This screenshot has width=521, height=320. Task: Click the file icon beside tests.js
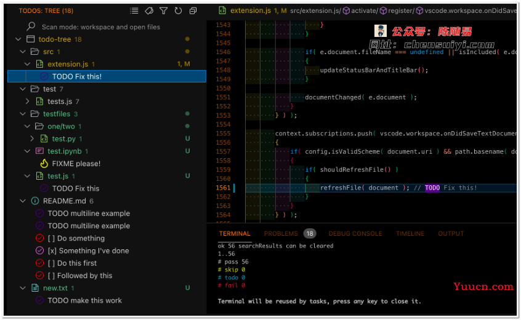tap(39, 102)
